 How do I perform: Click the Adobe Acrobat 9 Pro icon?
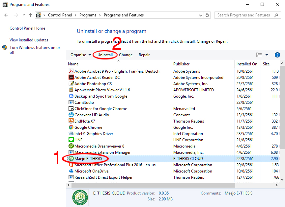pos(71,71)
